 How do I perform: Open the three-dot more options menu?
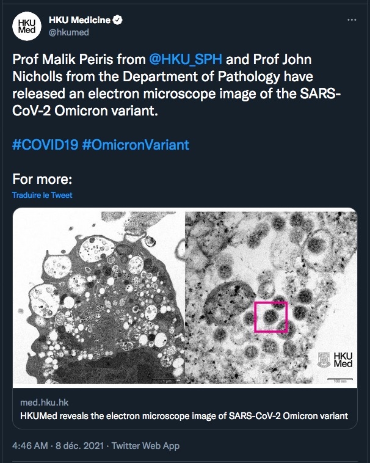351,20
